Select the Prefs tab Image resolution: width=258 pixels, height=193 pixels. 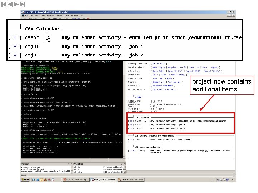pos(138,97)
